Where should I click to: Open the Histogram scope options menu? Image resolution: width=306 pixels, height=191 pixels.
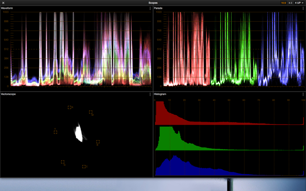click(303, 95)
